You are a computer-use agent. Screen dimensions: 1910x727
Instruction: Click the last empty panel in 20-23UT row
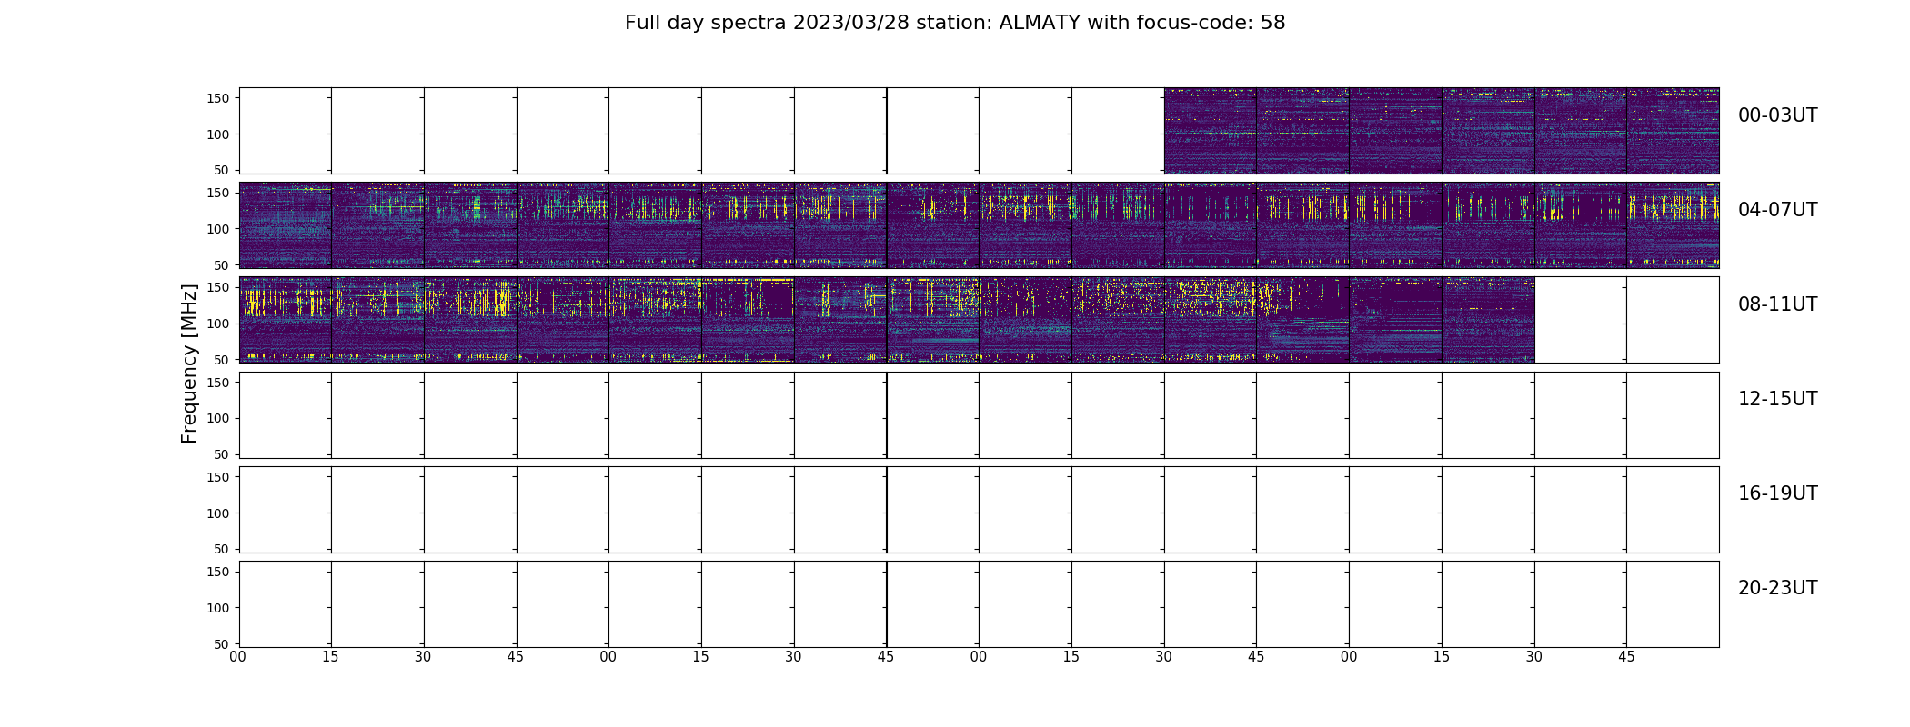(x=1673, y=603)
